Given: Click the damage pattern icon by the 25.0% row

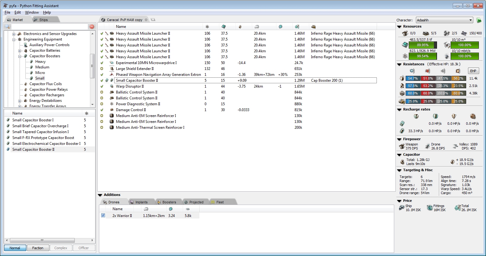Looking at the screenshot, I should coord(402,101).
